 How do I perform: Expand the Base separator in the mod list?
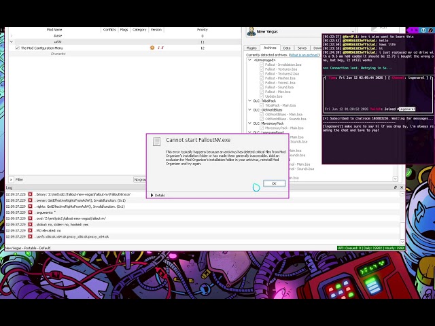click(12, 36)
